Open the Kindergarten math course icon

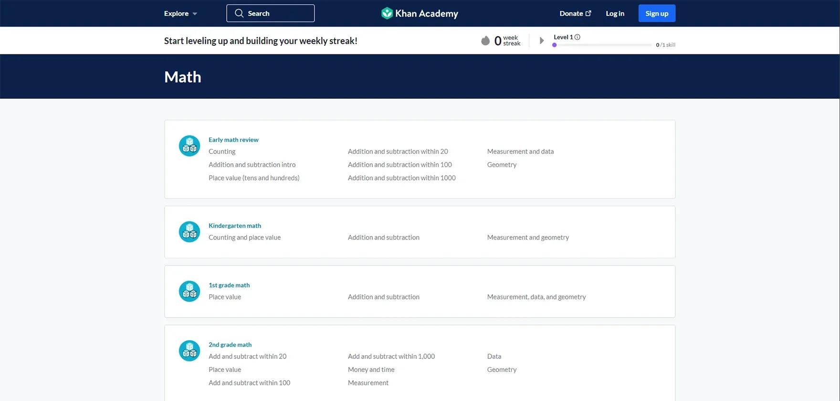189,232
